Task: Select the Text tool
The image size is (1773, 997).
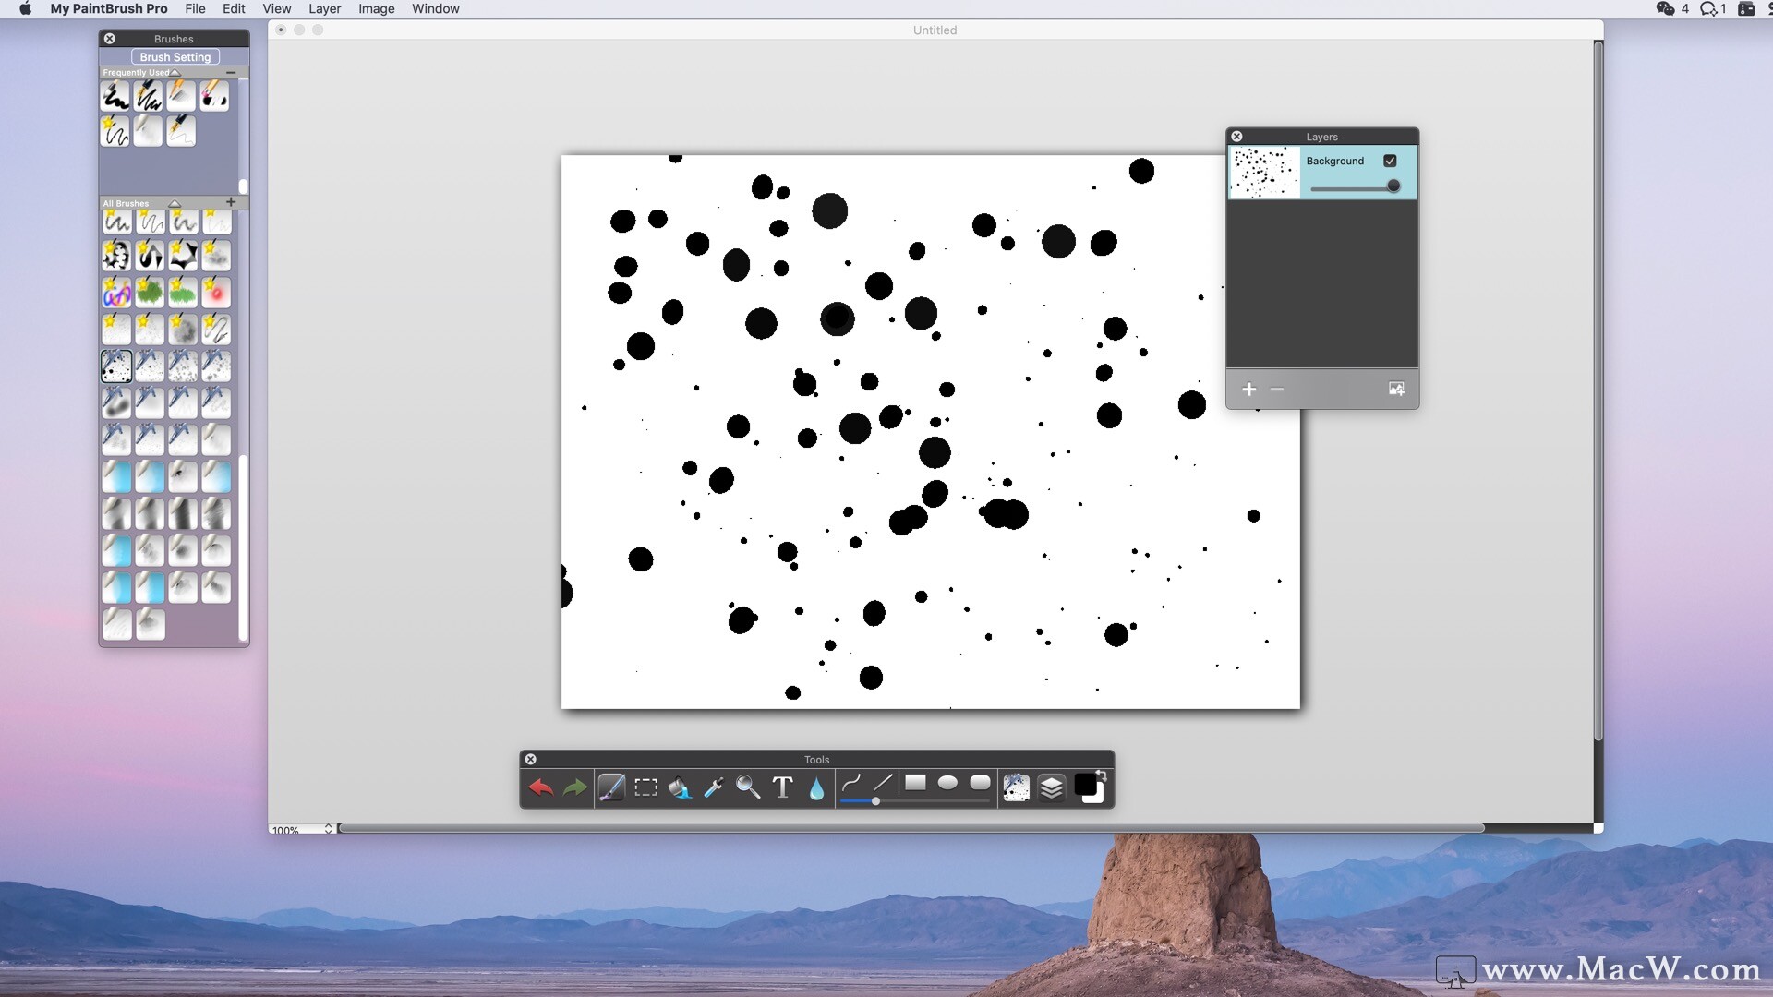Action: tap(782, 787)
